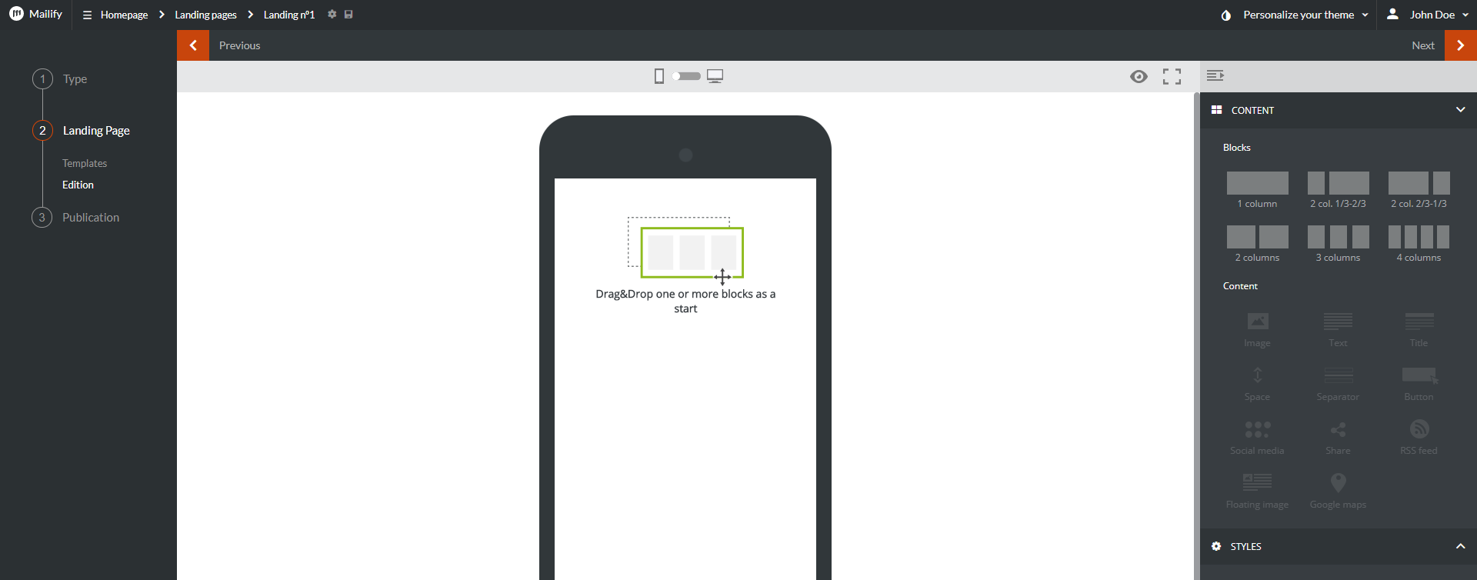Select the Space content element
The image size is (1477, 580).
coord(1257,383)
